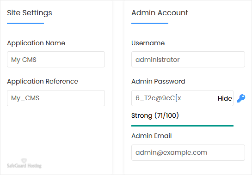Select the Strong (71/100) strength text
Viewport: 252px width, 175px height.
click(x=155, y=115)
